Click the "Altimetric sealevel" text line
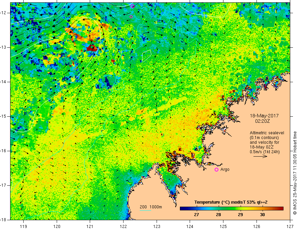The width and height of the screenshot is (297, 230). click(x=267, y=133)
